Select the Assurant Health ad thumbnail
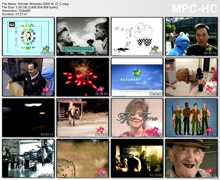 coord(137,77)
